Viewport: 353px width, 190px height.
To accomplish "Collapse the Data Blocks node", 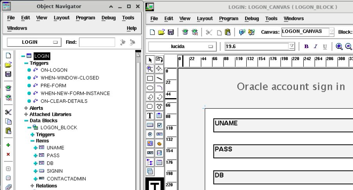I will click(x=26, y=121).
